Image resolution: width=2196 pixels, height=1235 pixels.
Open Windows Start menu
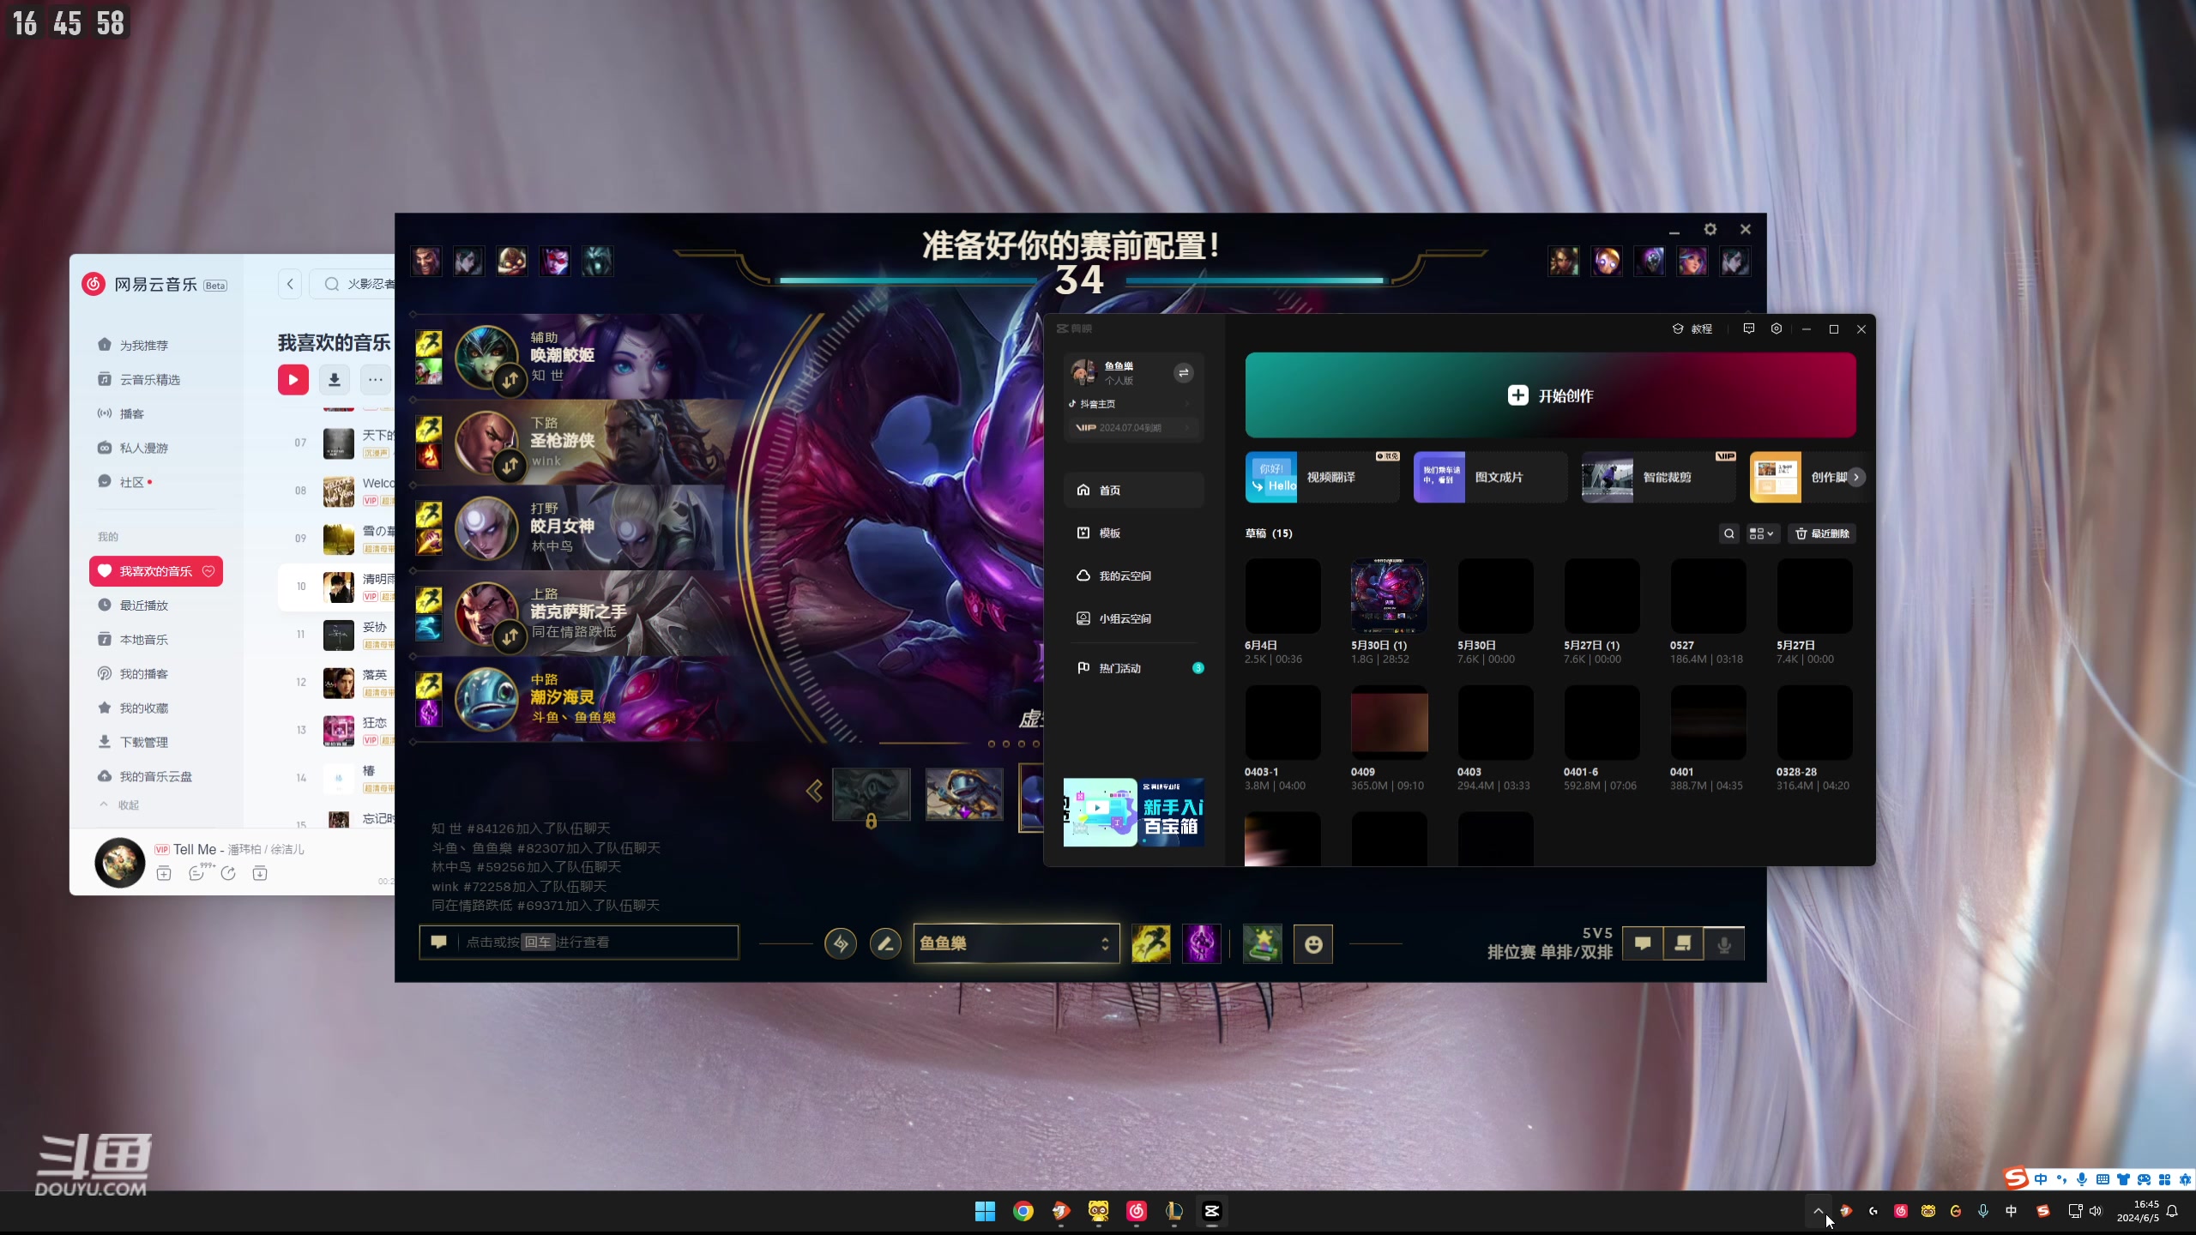pos(986,1211)
